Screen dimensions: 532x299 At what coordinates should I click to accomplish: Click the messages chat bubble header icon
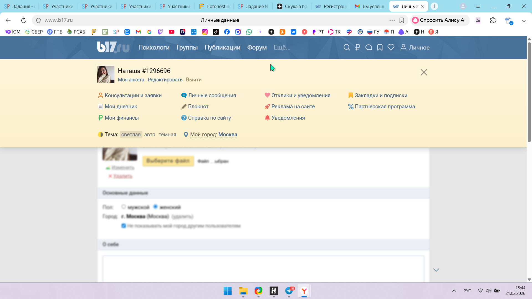369,48
